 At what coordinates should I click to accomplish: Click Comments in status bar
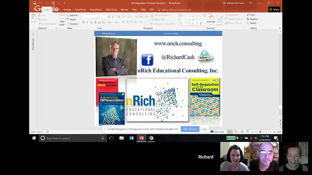tap(217, 132)
